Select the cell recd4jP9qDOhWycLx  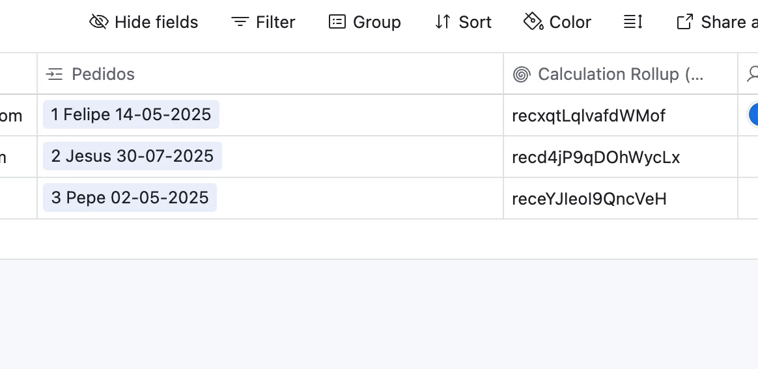coord(621,157)
